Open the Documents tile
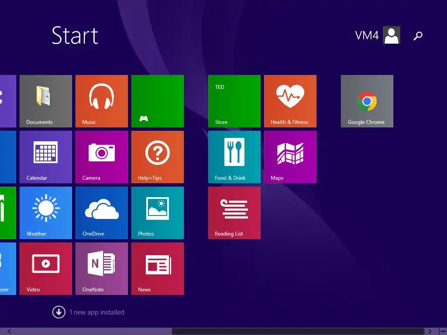The image size is (447, 335). 45,101
